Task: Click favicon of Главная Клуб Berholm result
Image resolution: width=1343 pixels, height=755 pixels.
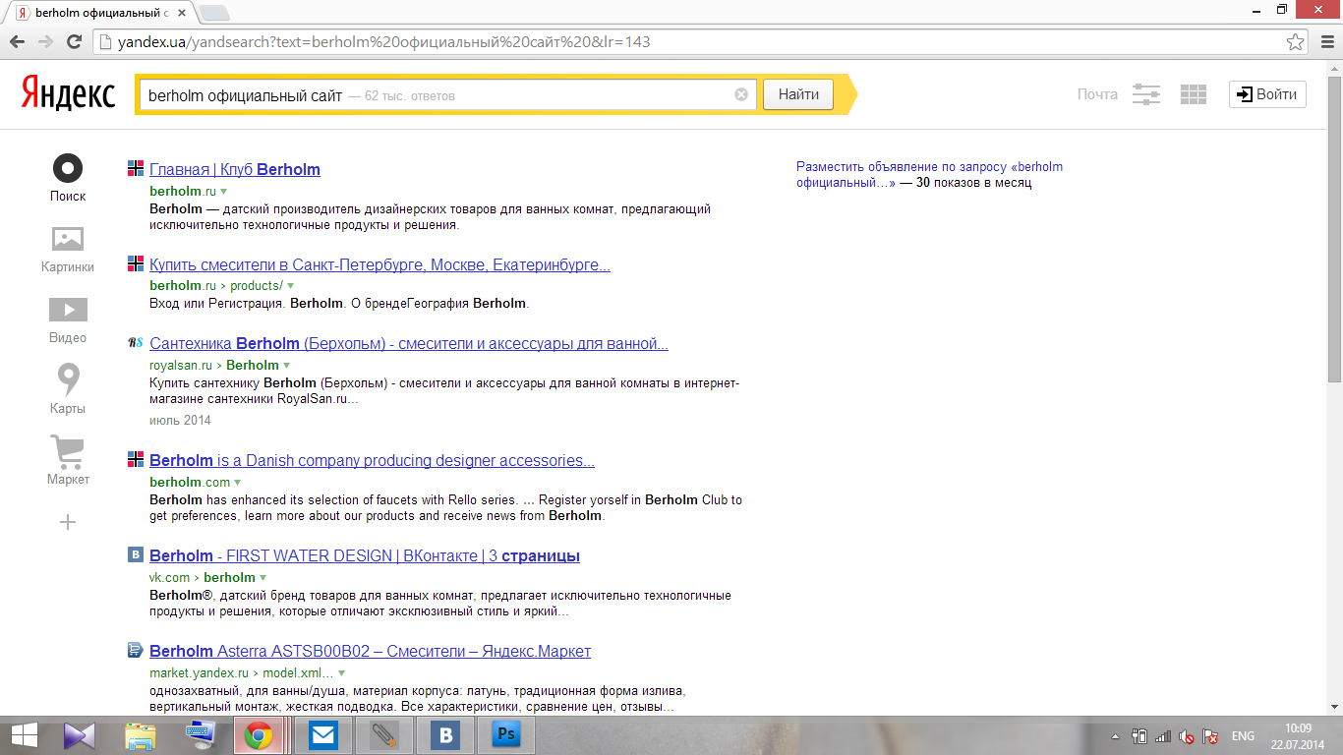Action: 136,168
